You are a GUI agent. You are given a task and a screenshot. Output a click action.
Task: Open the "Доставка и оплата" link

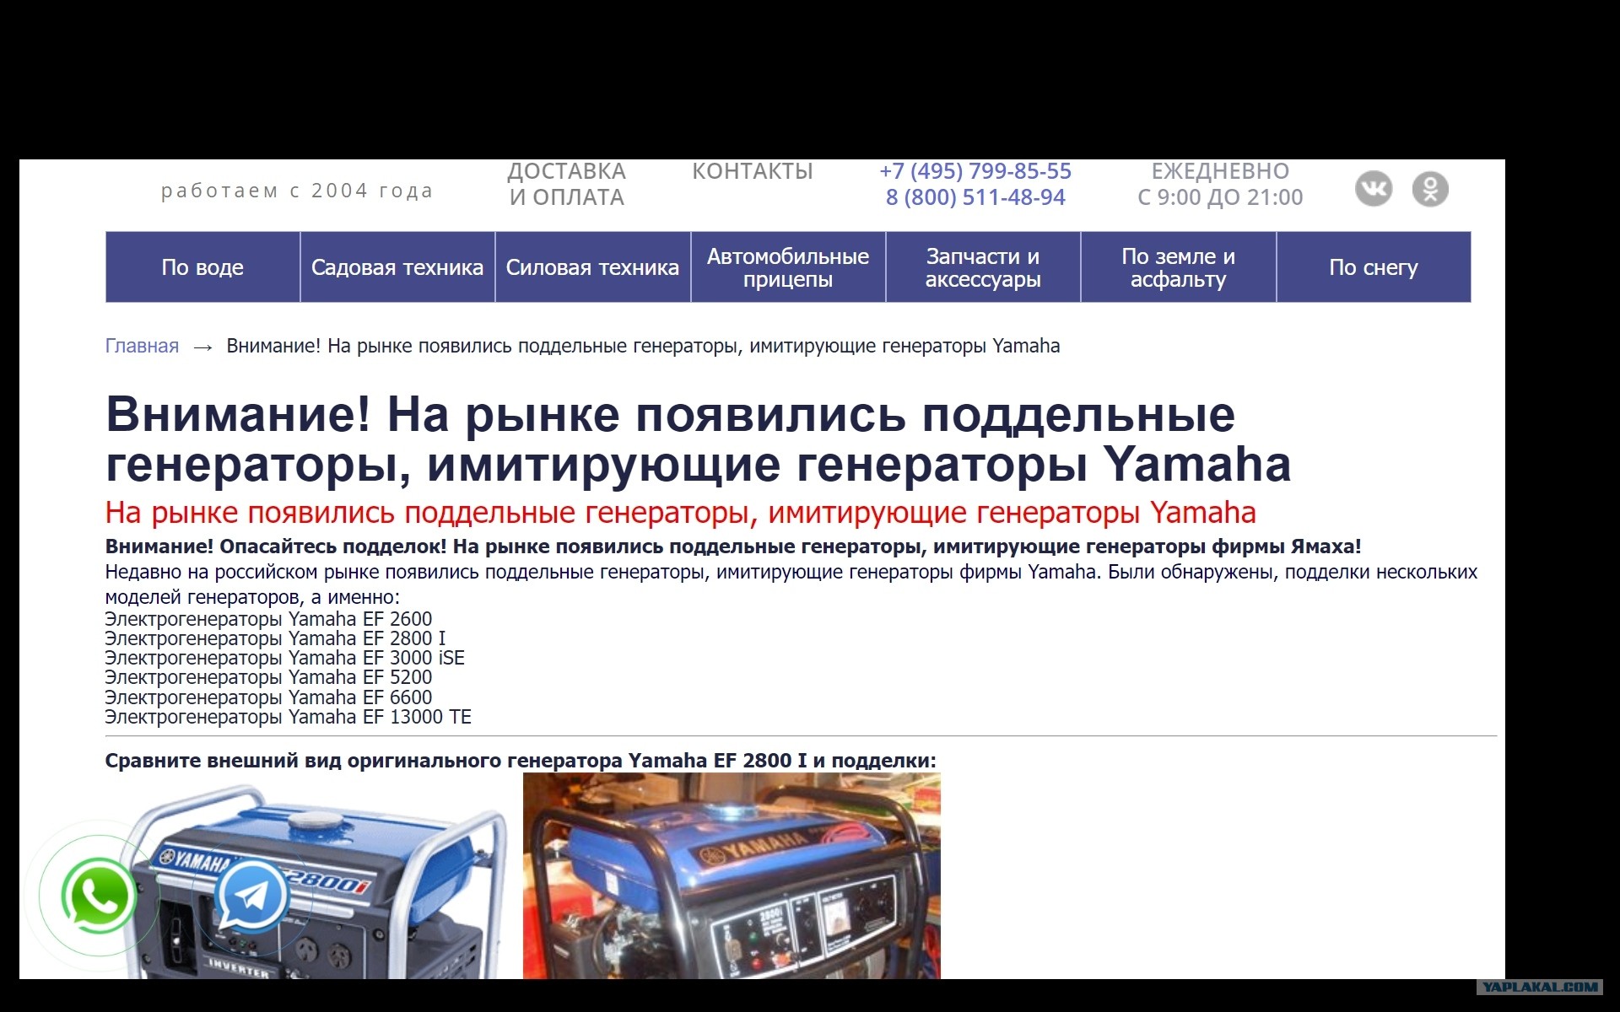566,184
